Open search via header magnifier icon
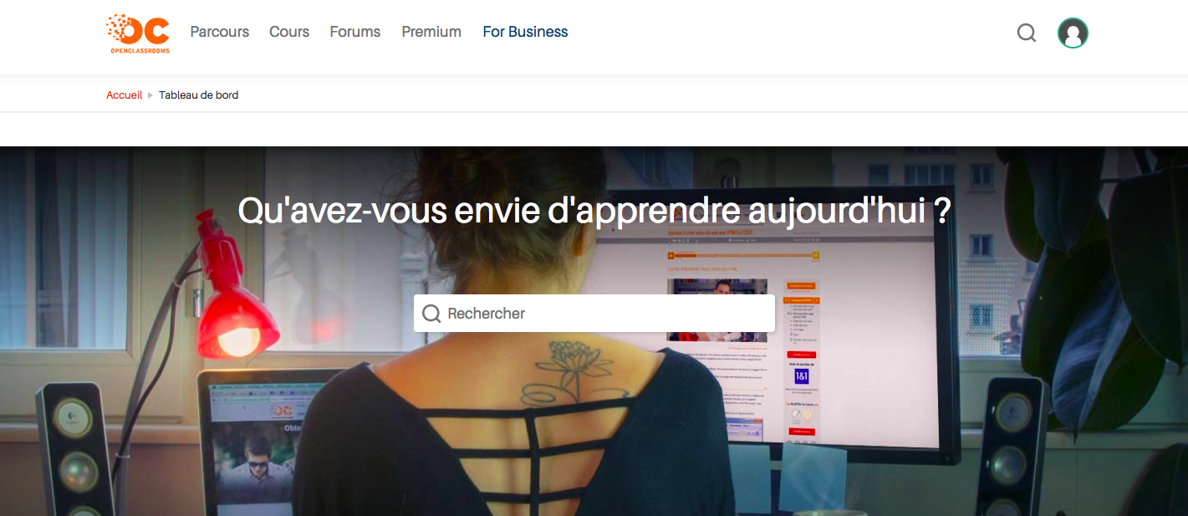The image size is (1188, 516). pyautogui.click(x=1026, y=33)
